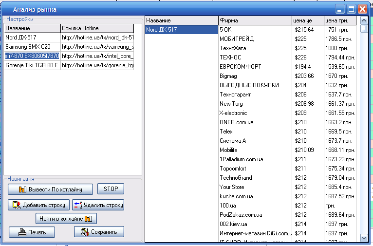Click the icon on Найти в хотлайне

coord(88,219)
